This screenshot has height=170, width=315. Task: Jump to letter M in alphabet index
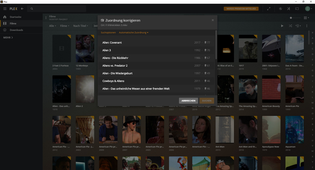pyautogui.click(x=312, y=103)
